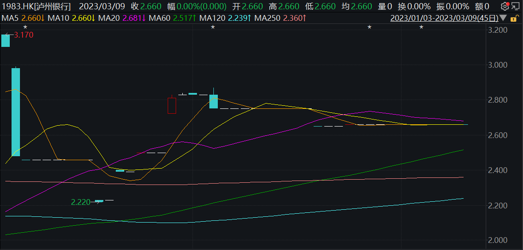Click closing price 收 2.660
523x250 pixels.
click(x=146, y=6)
